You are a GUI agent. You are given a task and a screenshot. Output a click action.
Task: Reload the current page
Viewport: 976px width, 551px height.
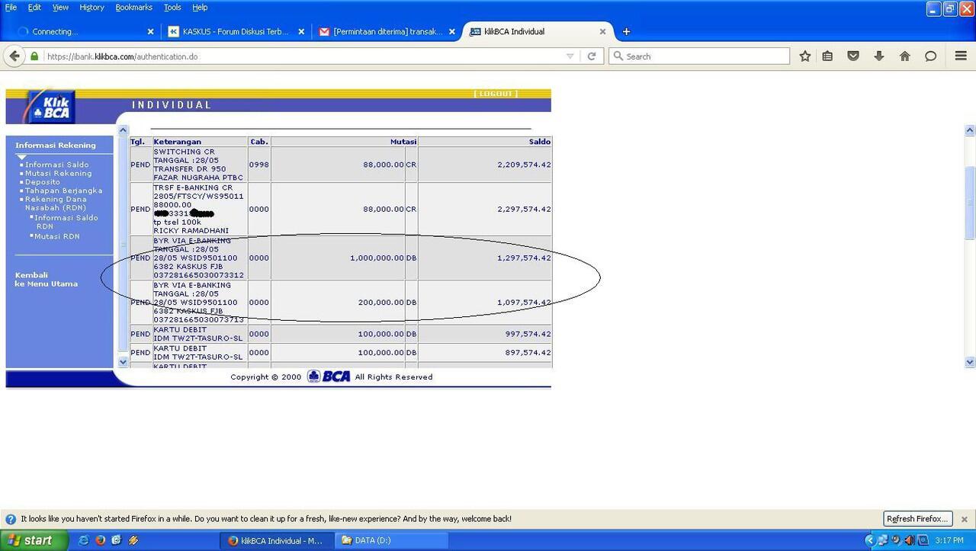point(591,56)
